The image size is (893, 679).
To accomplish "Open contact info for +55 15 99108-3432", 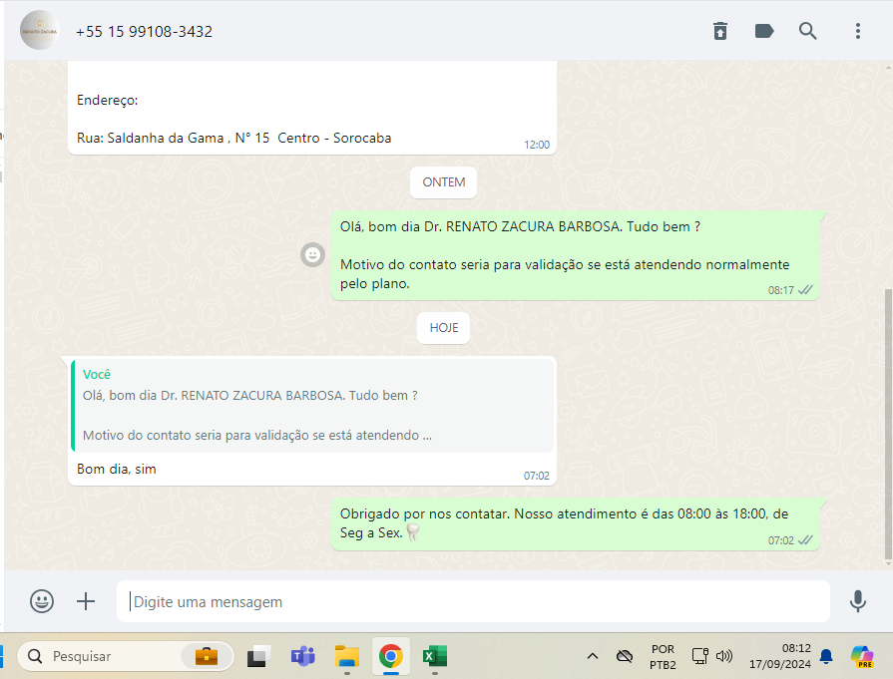I will tap(144, 32).
